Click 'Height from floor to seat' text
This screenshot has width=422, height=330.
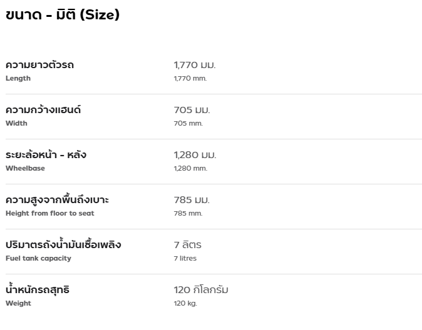pyautogui.click(x=50, y=213)
